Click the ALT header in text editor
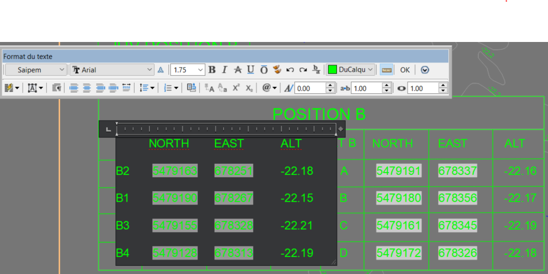This screenshot has height=274, width=548. (x=291, y=143)
